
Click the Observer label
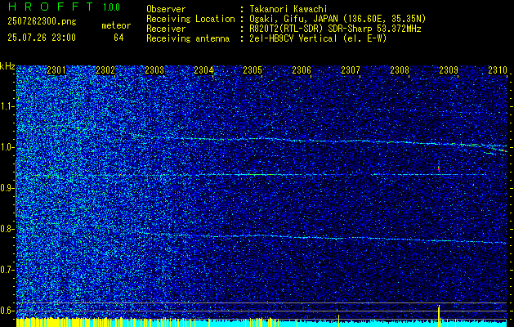pos(166,9)
